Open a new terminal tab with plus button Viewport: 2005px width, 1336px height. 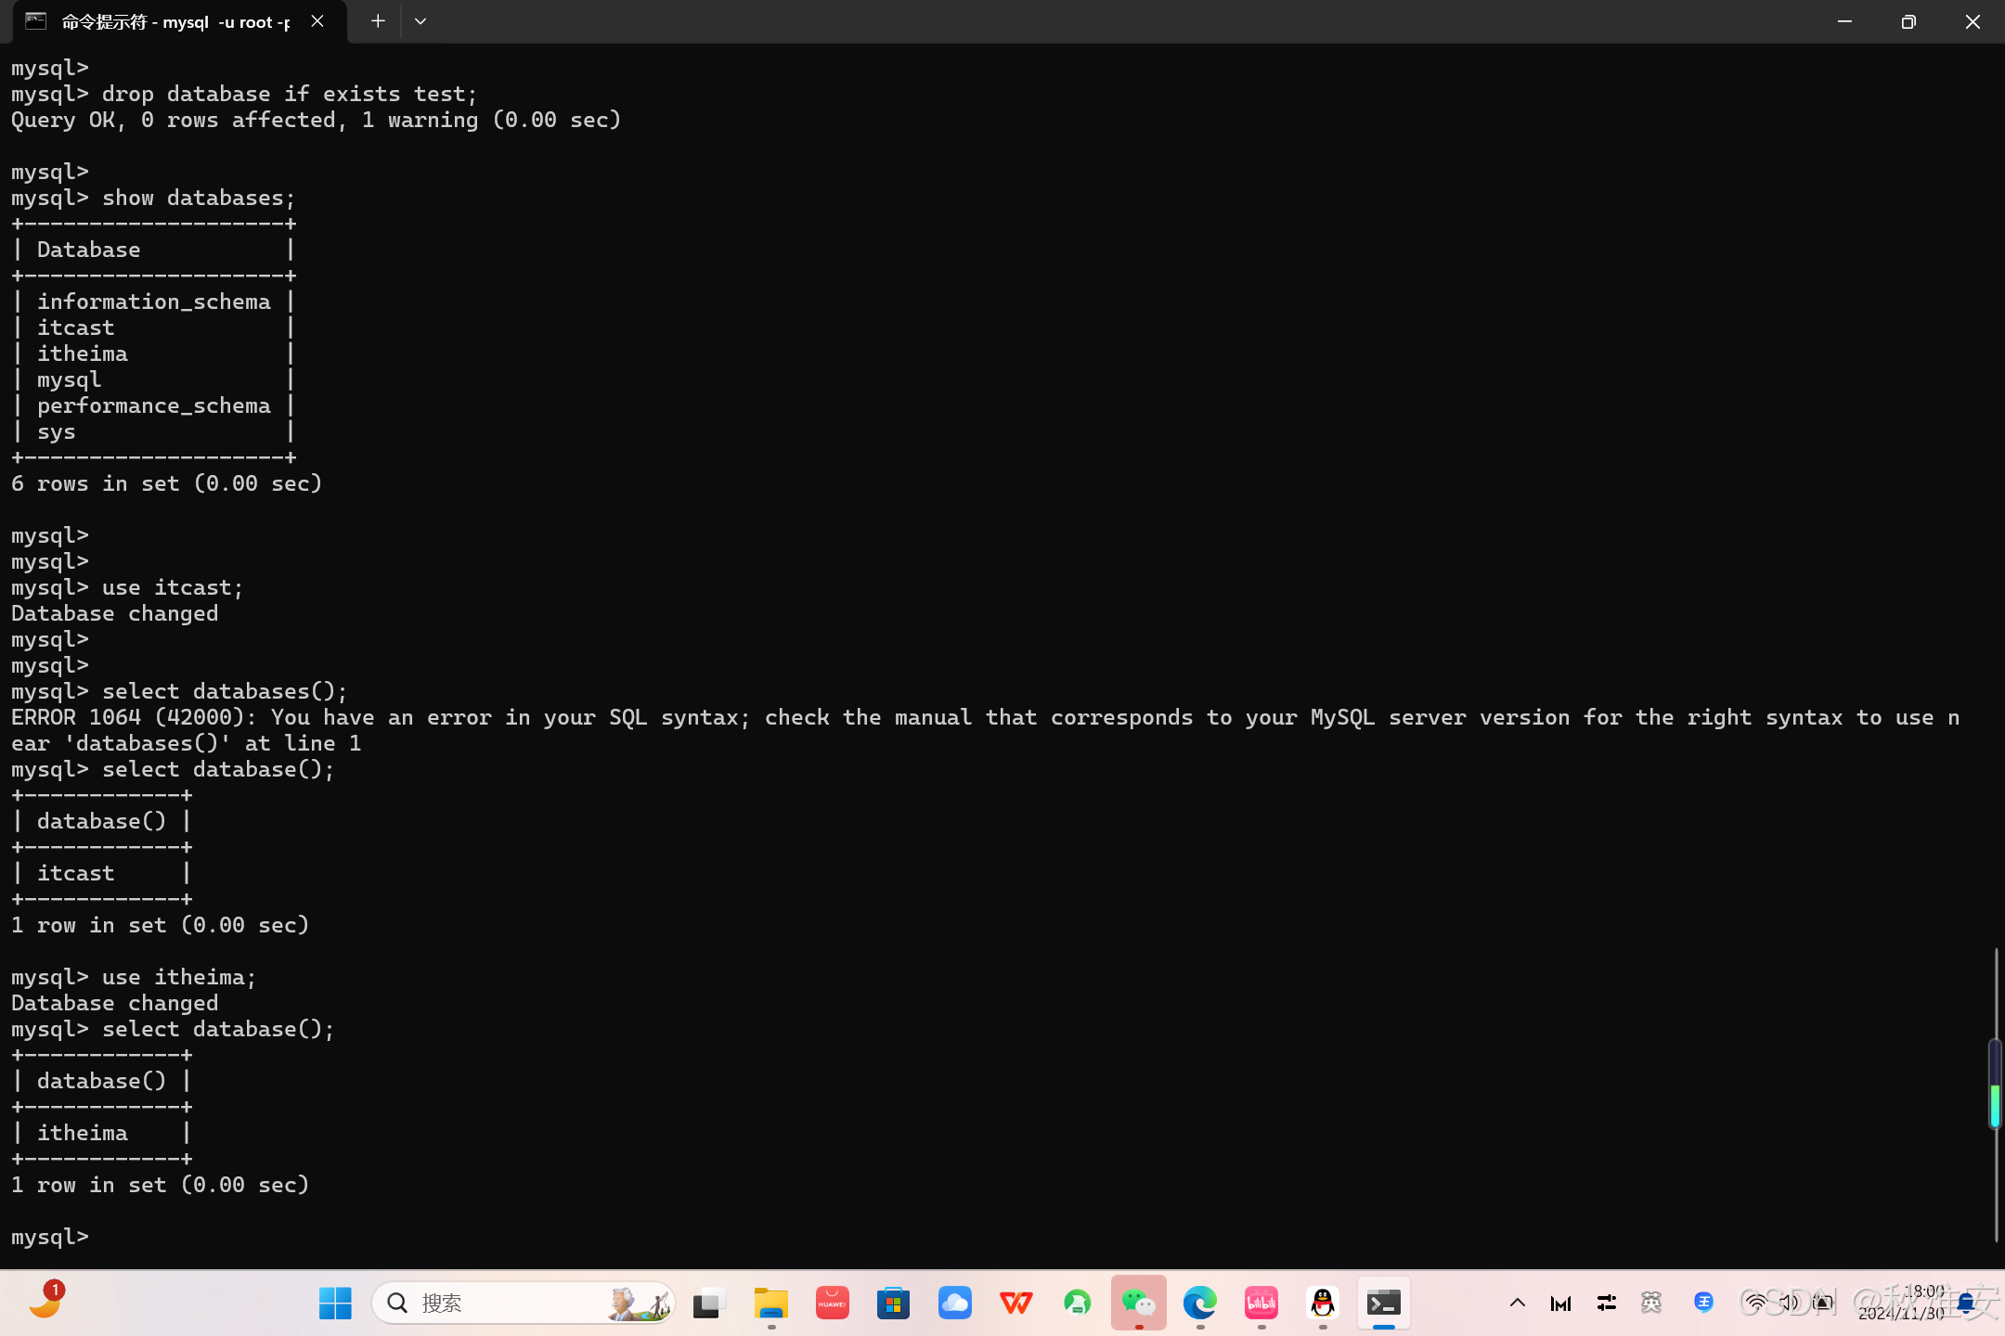[x=377, y=21]
